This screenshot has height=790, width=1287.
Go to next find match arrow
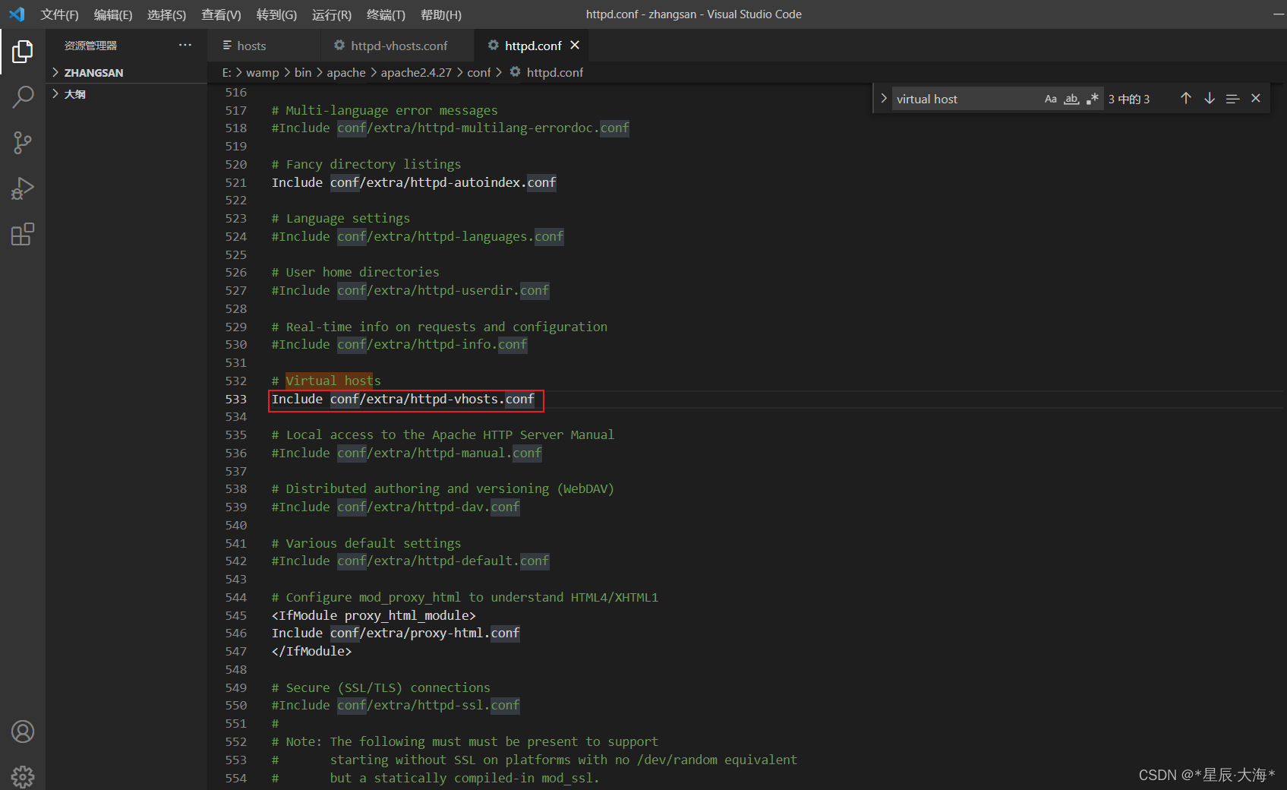1210,99
